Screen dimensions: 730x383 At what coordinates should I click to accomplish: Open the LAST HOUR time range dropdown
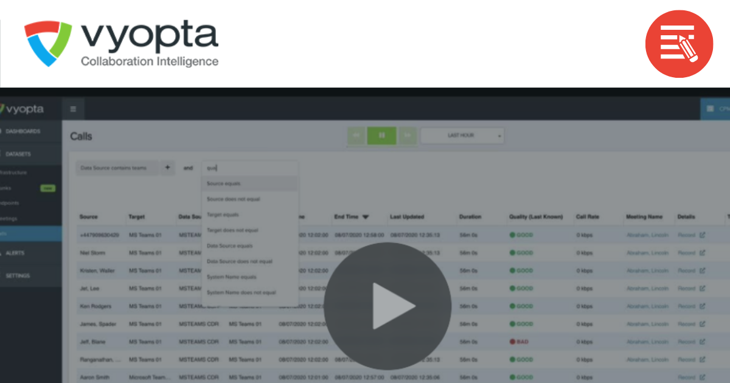[x=462, y=136]
